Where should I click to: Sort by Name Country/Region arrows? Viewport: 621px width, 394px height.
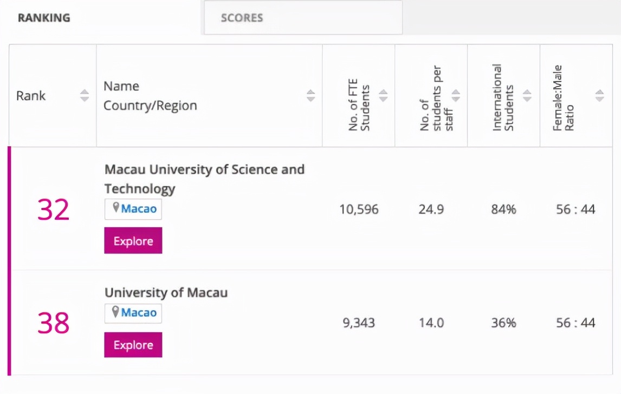310,96
